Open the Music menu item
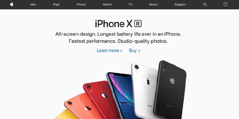The width and height of the screenshot is (239, 119). coord(154,4)
